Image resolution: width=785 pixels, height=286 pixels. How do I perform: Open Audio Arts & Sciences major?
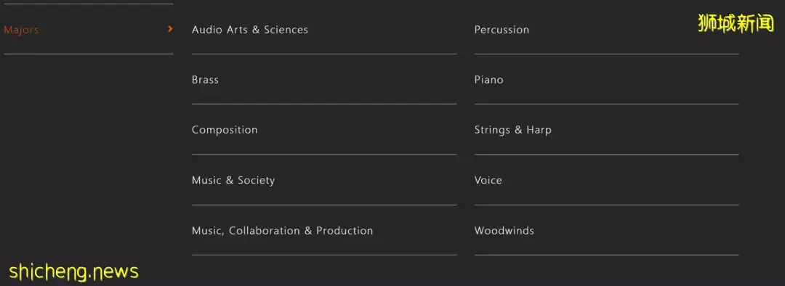(324, 30)
